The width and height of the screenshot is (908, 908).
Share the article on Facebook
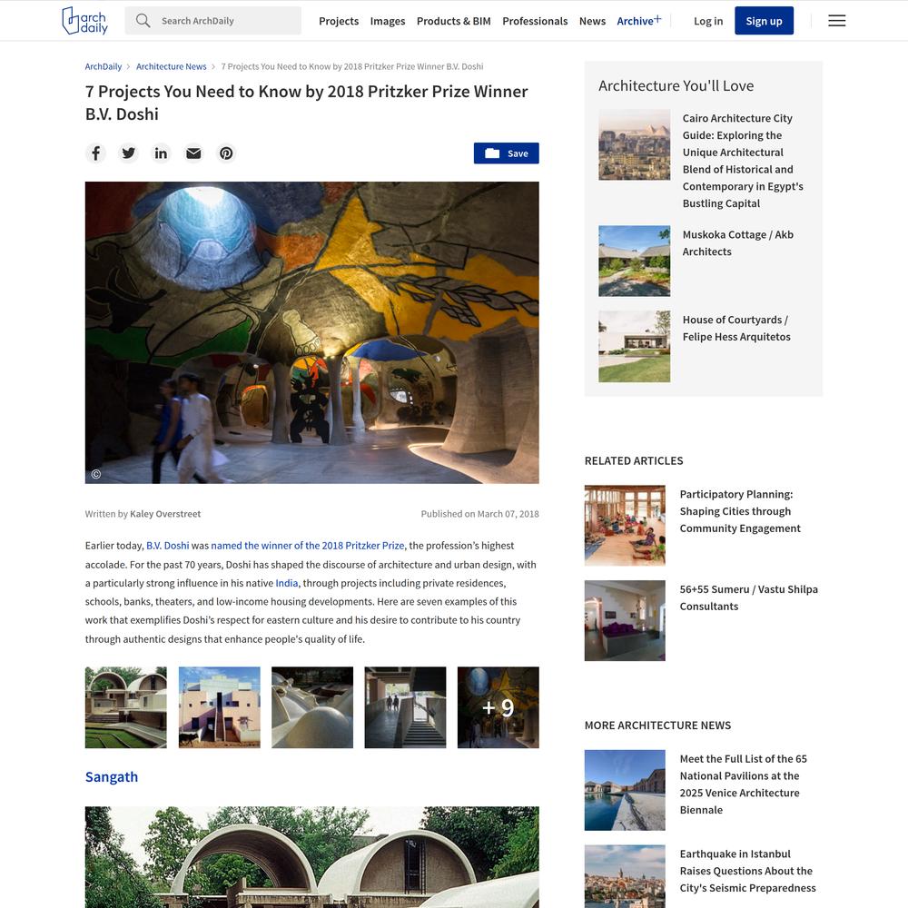tap(95, 153)
